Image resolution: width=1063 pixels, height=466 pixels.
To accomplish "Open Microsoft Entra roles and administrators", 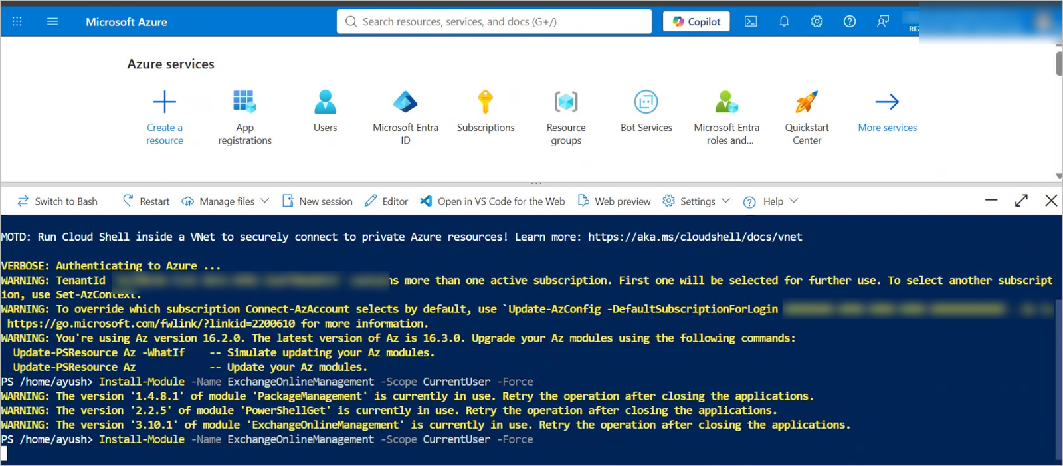I will tap(727, 117).
